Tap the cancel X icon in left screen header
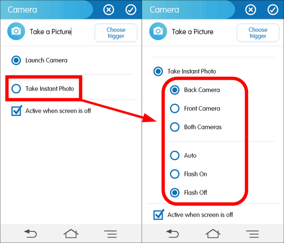 tap(109, 10)
